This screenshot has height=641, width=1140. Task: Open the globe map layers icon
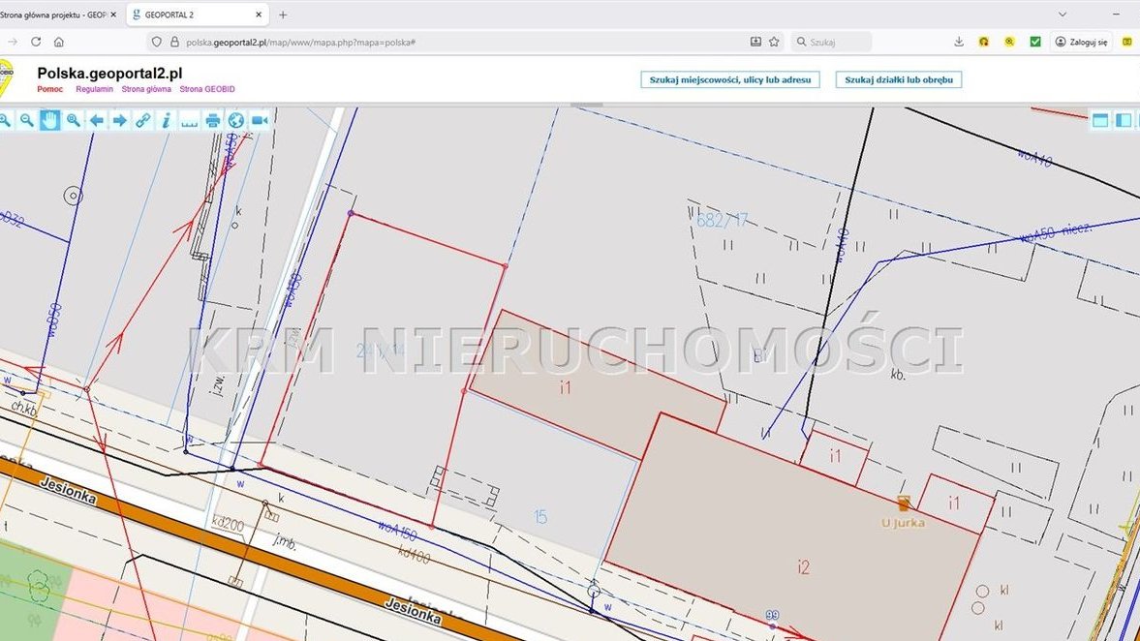236,120
